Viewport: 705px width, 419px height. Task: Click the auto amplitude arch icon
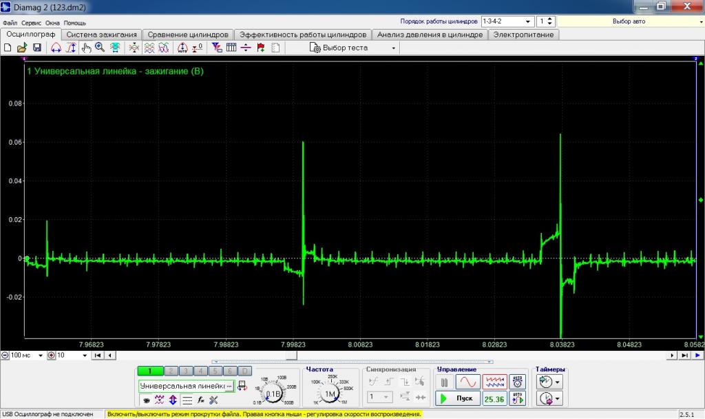182,48
